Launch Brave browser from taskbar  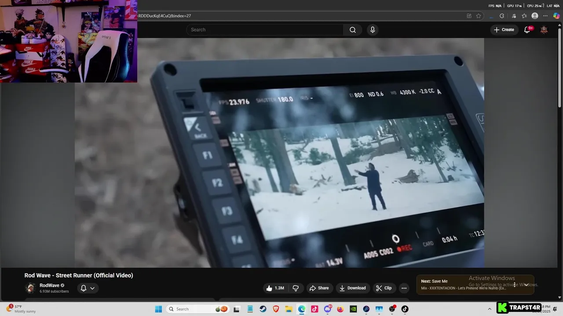276,309
